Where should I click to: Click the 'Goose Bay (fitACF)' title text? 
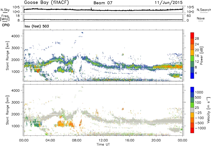click(x=46, y=3)
